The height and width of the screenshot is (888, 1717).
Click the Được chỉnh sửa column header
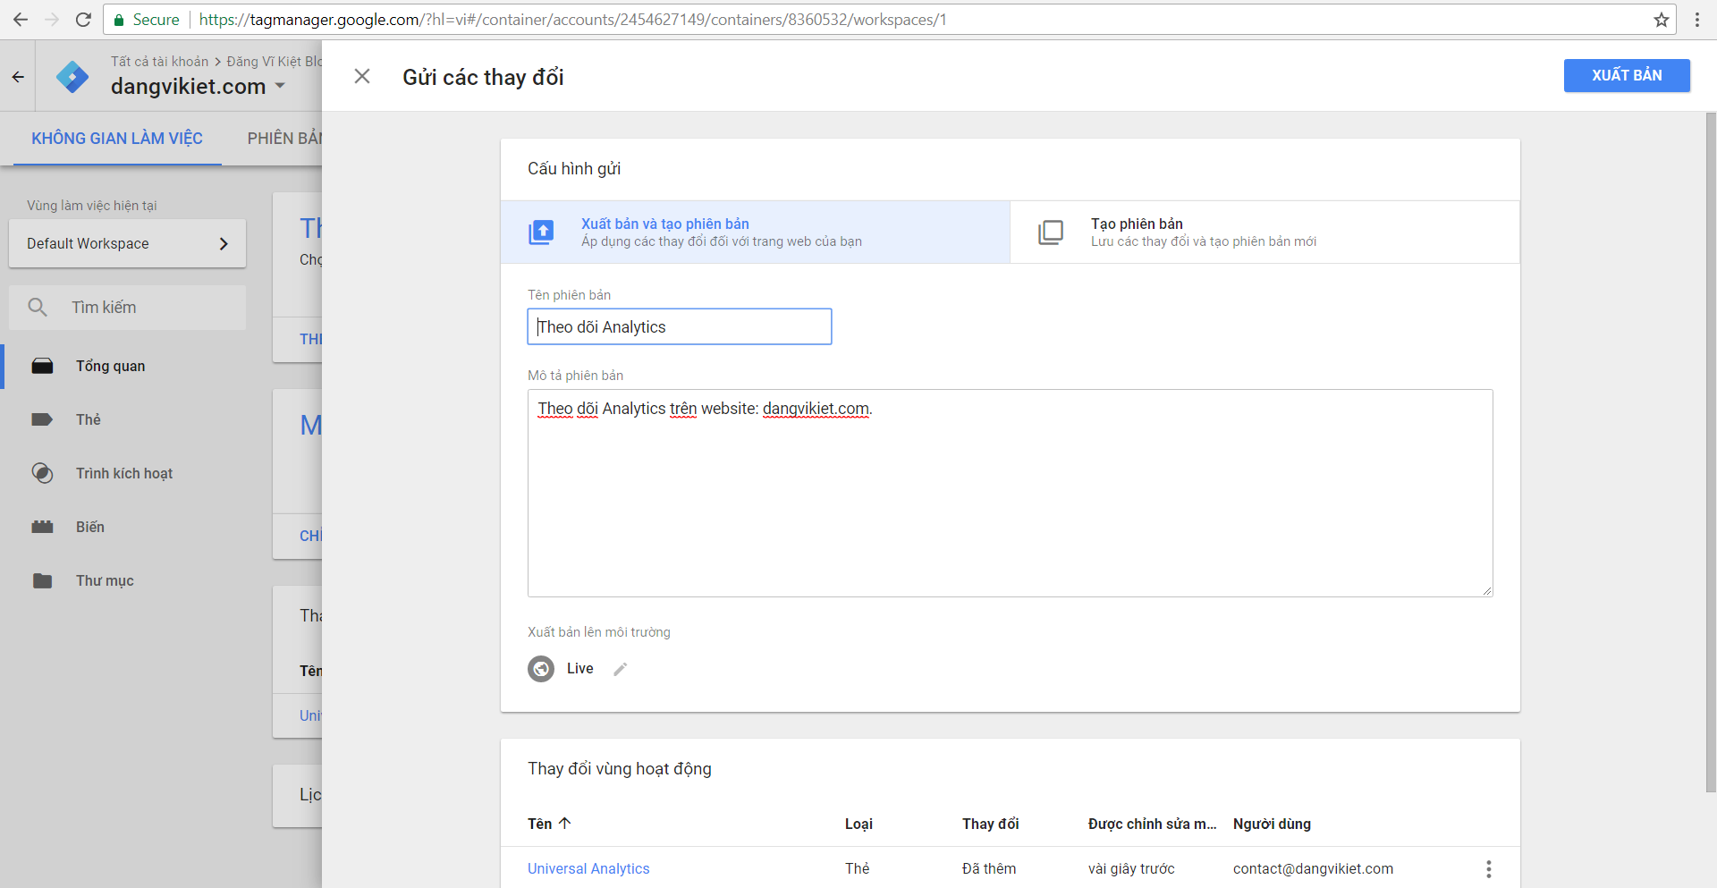point(1152,824)
